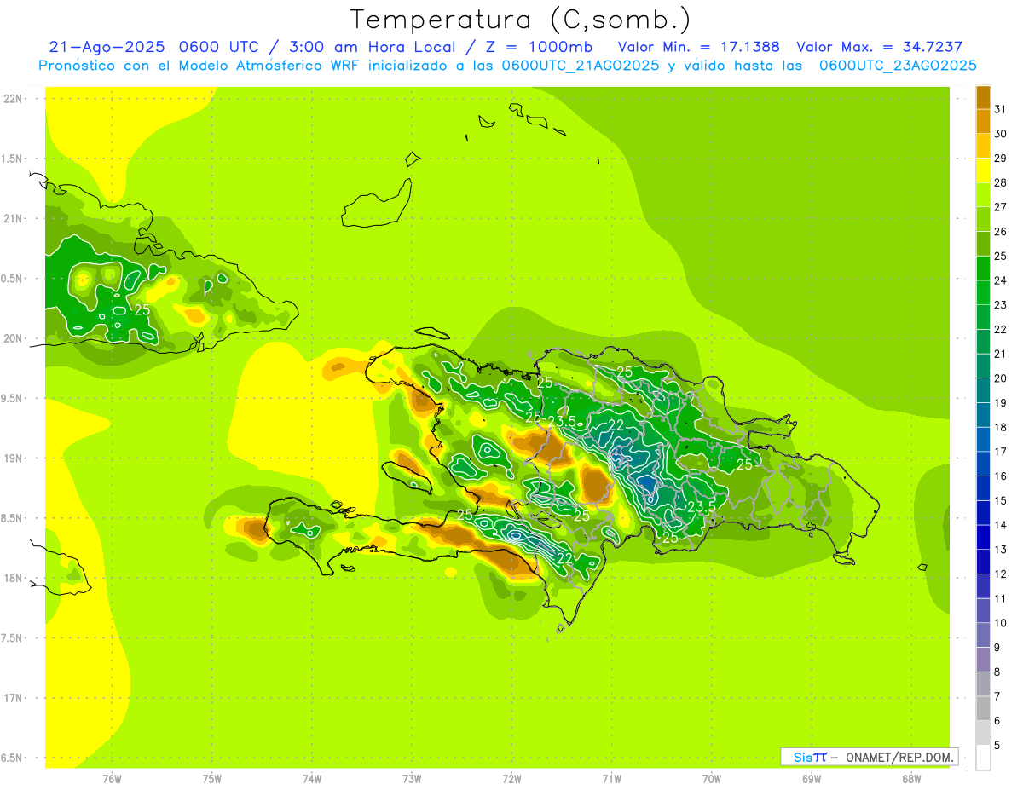Click the legend value 21
This screenshot has height=790, width=1023.
1001,354
